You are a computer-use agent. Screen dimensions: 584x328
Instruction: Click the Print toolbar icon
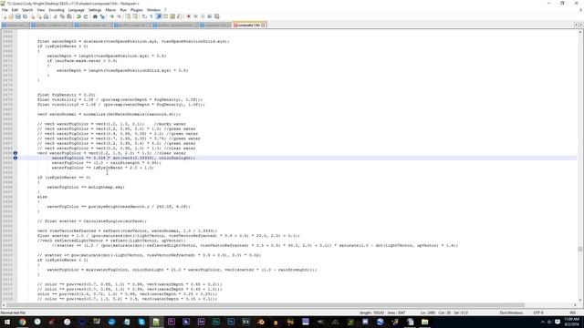point(46,16)
